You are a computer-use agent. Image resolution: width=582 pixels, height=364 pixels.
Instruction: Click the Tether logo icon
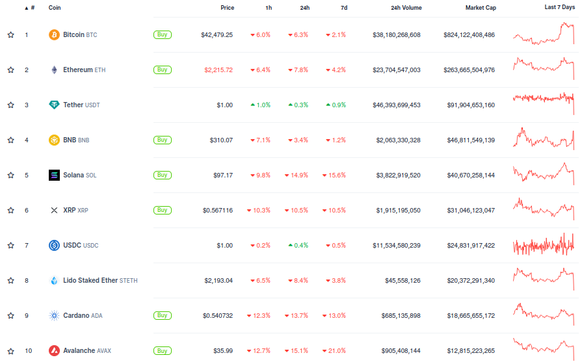click(54, 105)
